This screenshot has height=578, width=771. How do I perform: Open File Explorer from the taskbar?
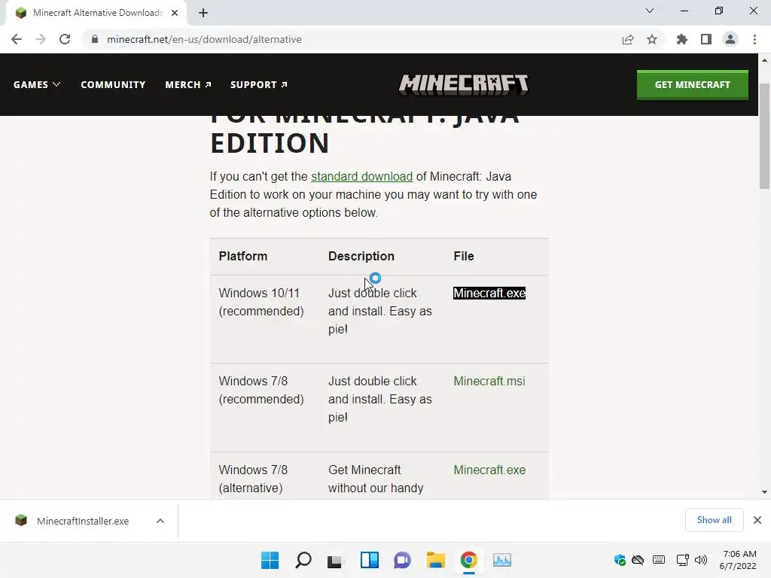pyautogui.click(x=436, y=560)
